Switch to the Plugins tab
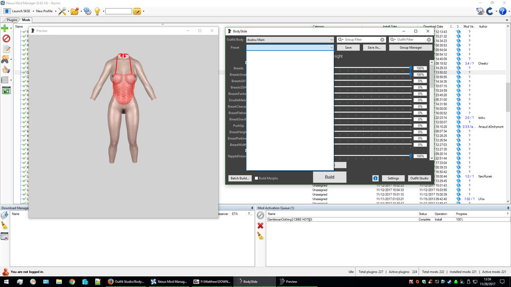Image resolution: width=511 pixels, height=287 pixels. click(12, 20)
